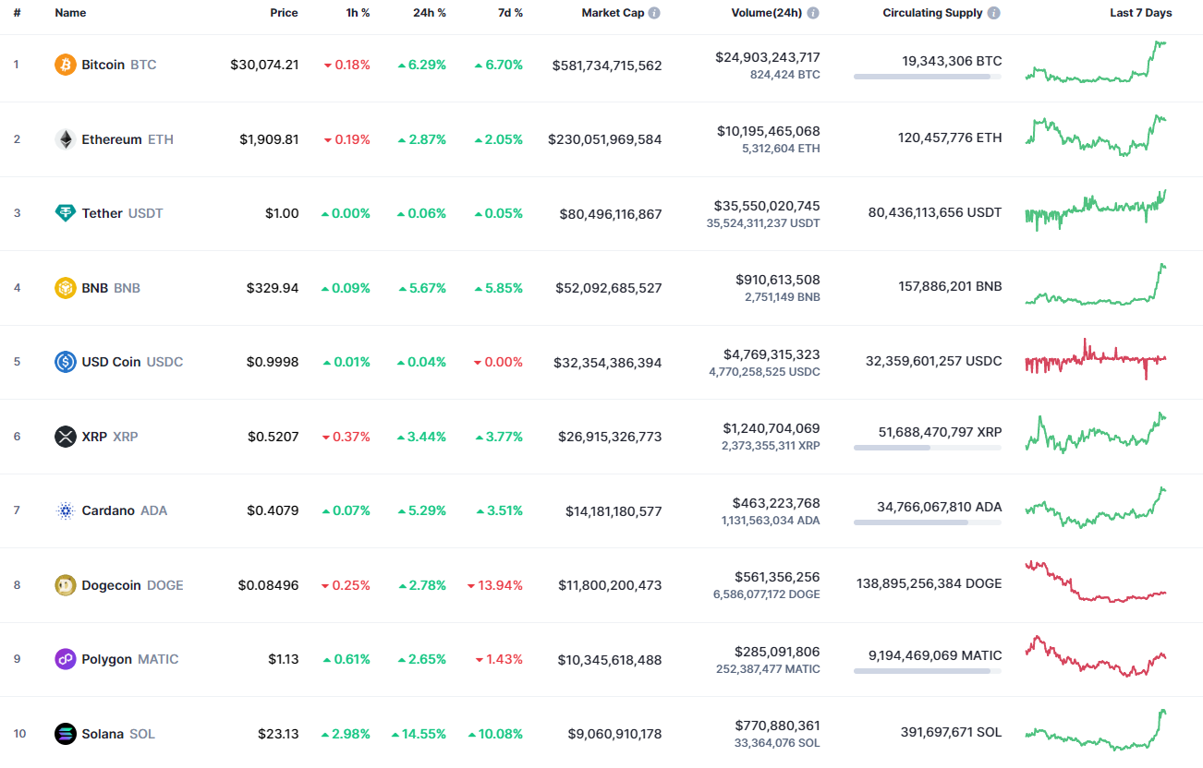
Task: Click the Circulating Supply info icon
Action: click(x=992, y=13)
